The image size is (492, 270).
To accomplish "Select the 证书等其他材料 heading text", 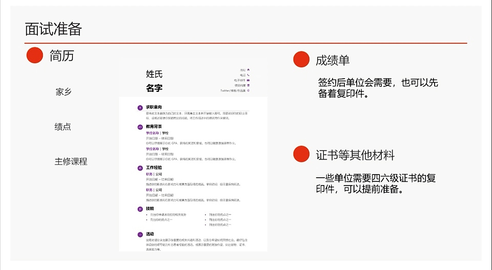I will point(355,155).
